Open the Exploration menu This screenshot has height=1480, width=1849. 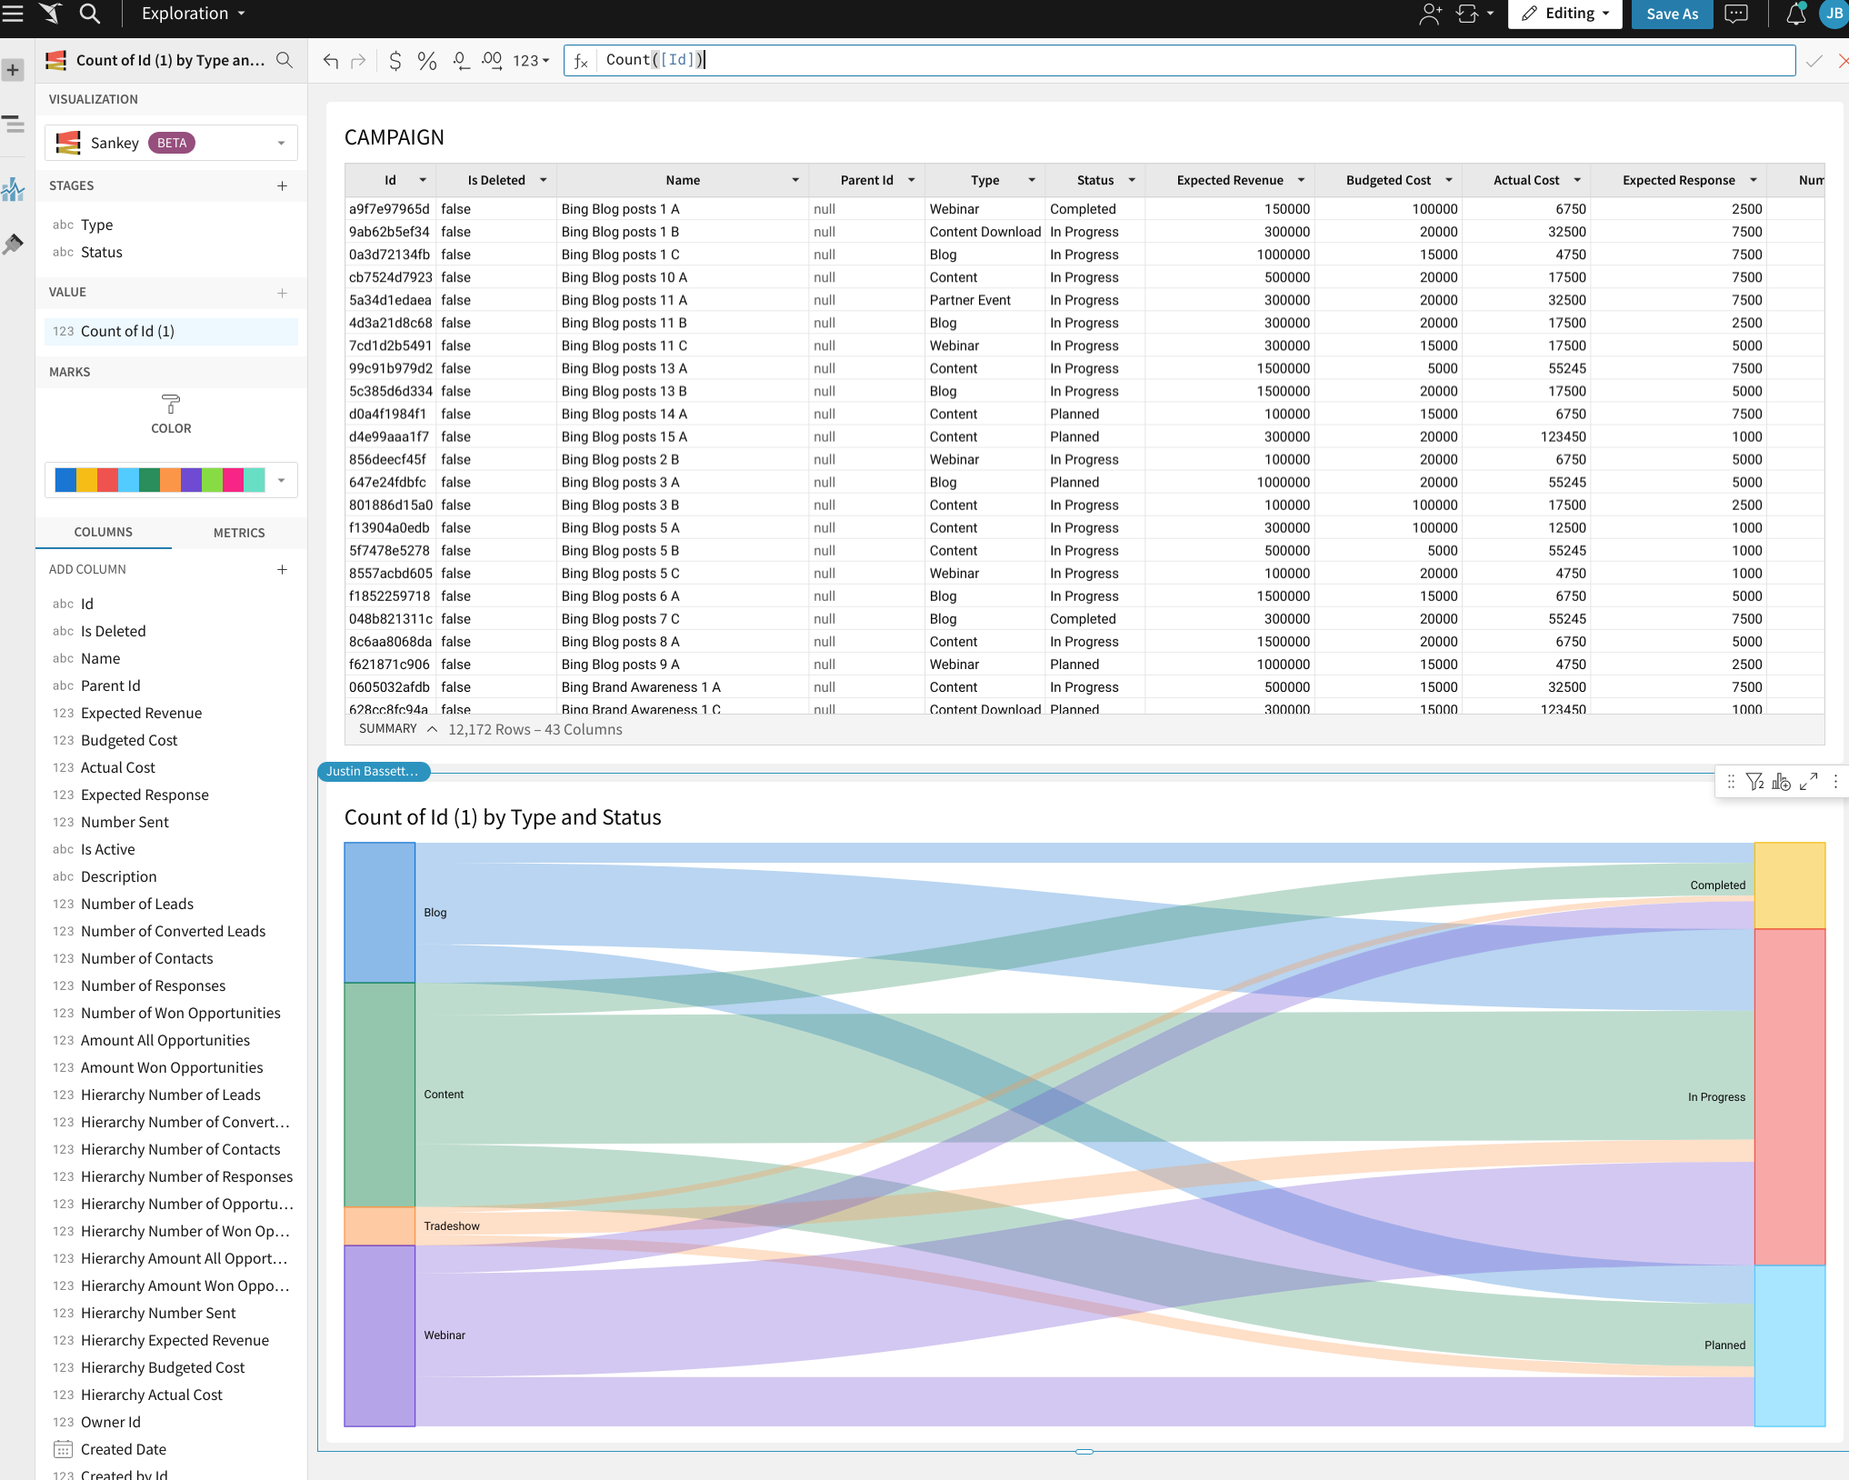[191, 14]
